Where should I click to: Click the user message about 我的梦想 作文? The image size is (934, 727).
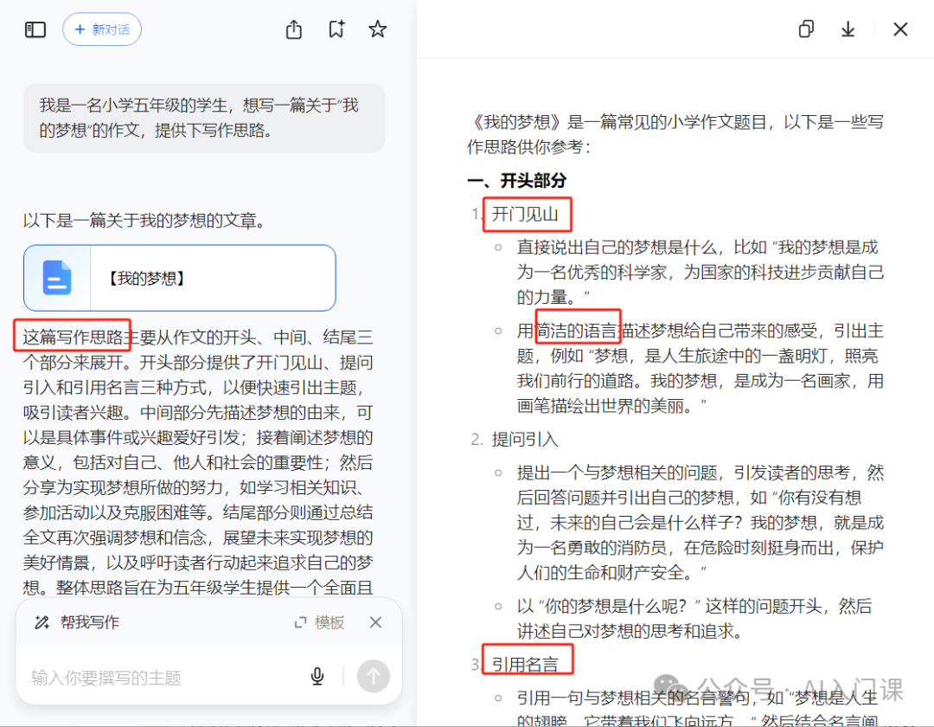[x=204, y=118]
